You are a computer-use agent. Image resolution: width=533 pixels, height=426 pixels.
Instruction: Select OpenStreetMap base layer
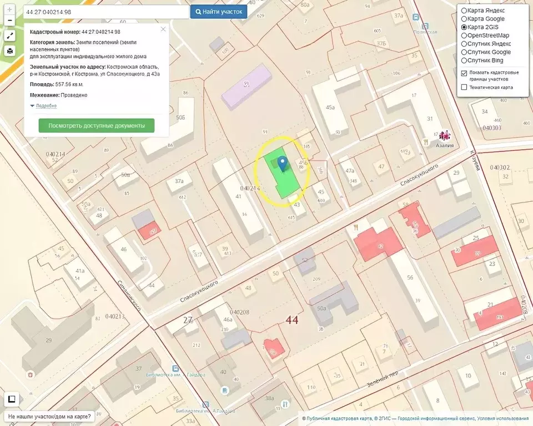464,35
